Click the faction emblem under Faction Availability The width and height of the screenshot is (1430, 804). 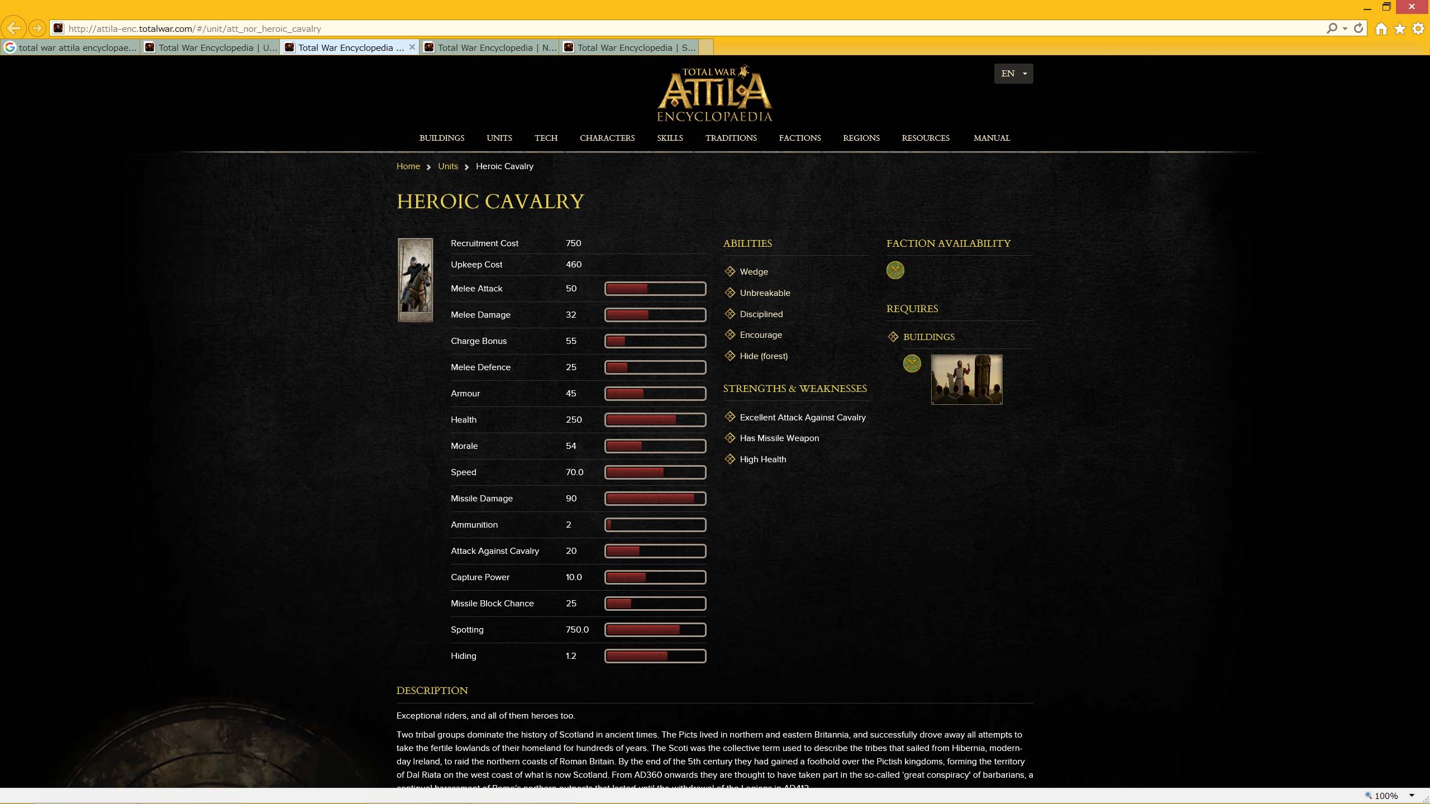895,270
